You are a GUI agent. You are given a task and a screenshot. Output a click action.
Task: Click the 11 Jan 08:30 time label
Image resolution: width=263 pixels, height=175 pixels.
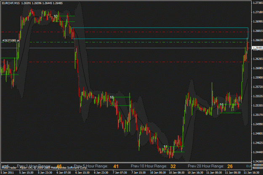(233, 172)
